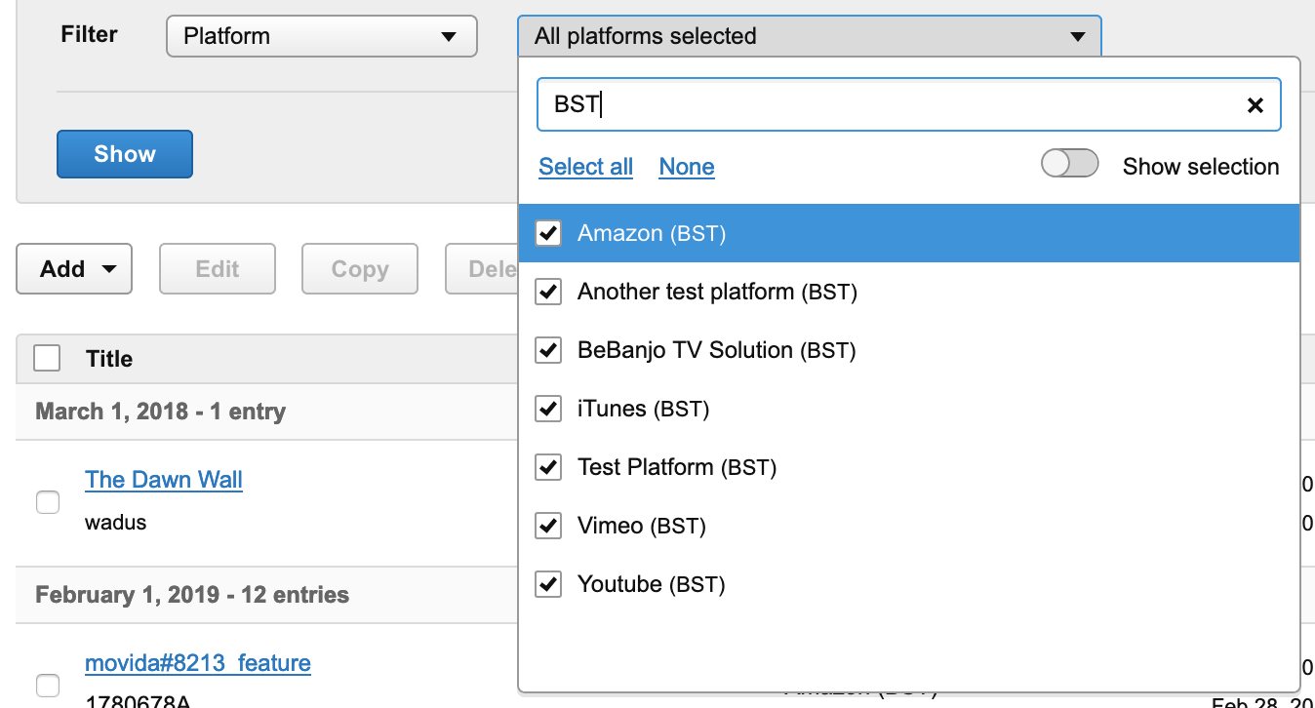Click the None link
The height and width of the screenshot is (708, 1315).
point(687,167)
